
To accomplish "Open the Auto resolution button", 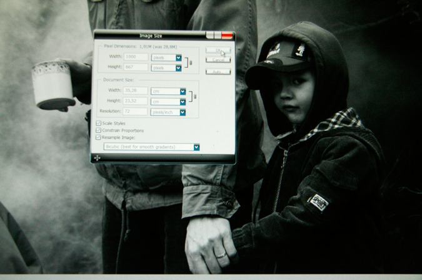I will [218, 72].
